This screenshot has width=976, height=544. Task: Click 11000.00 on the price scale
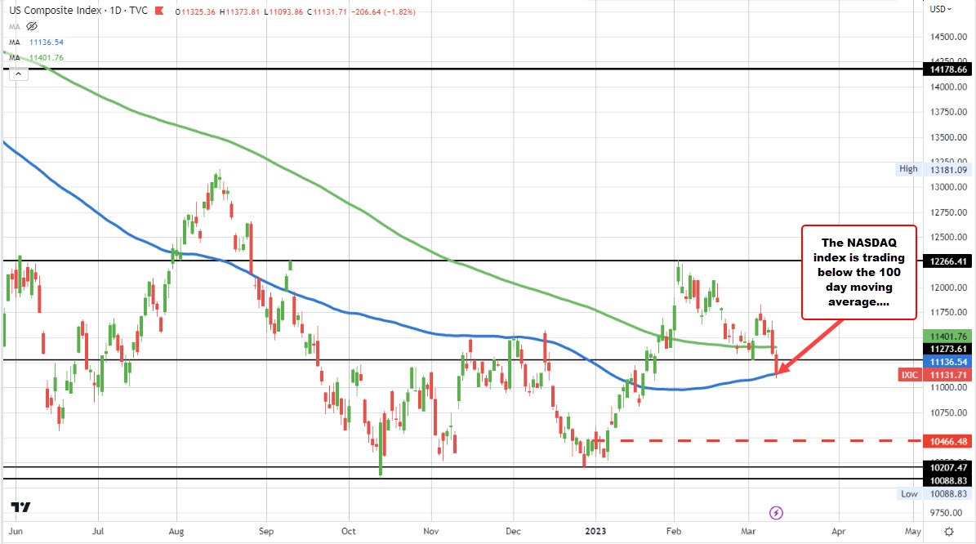click(x=948, y=387)
